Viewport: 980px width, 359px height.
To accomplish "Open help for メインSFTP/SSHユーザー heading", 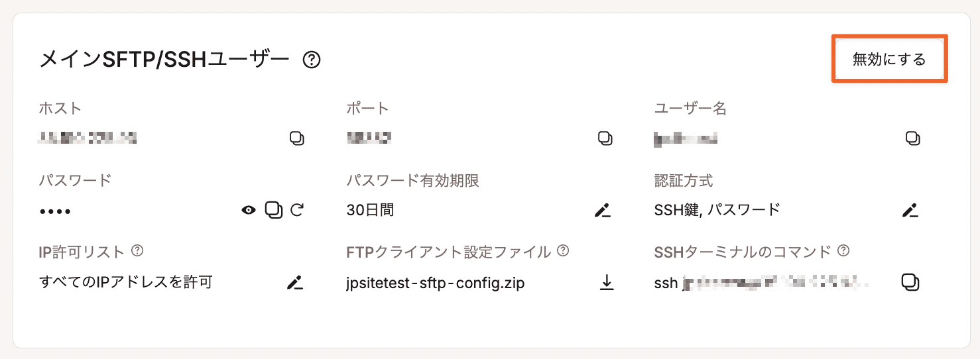I will [312, 60].
